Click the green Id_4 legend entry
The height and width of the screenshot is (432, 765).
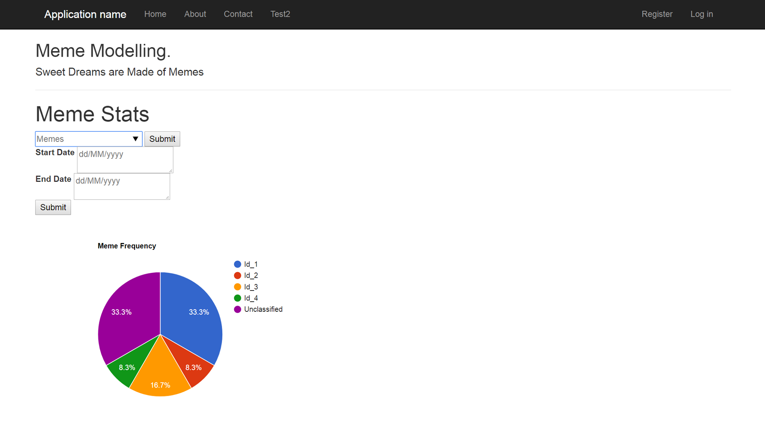click(251, 298)
